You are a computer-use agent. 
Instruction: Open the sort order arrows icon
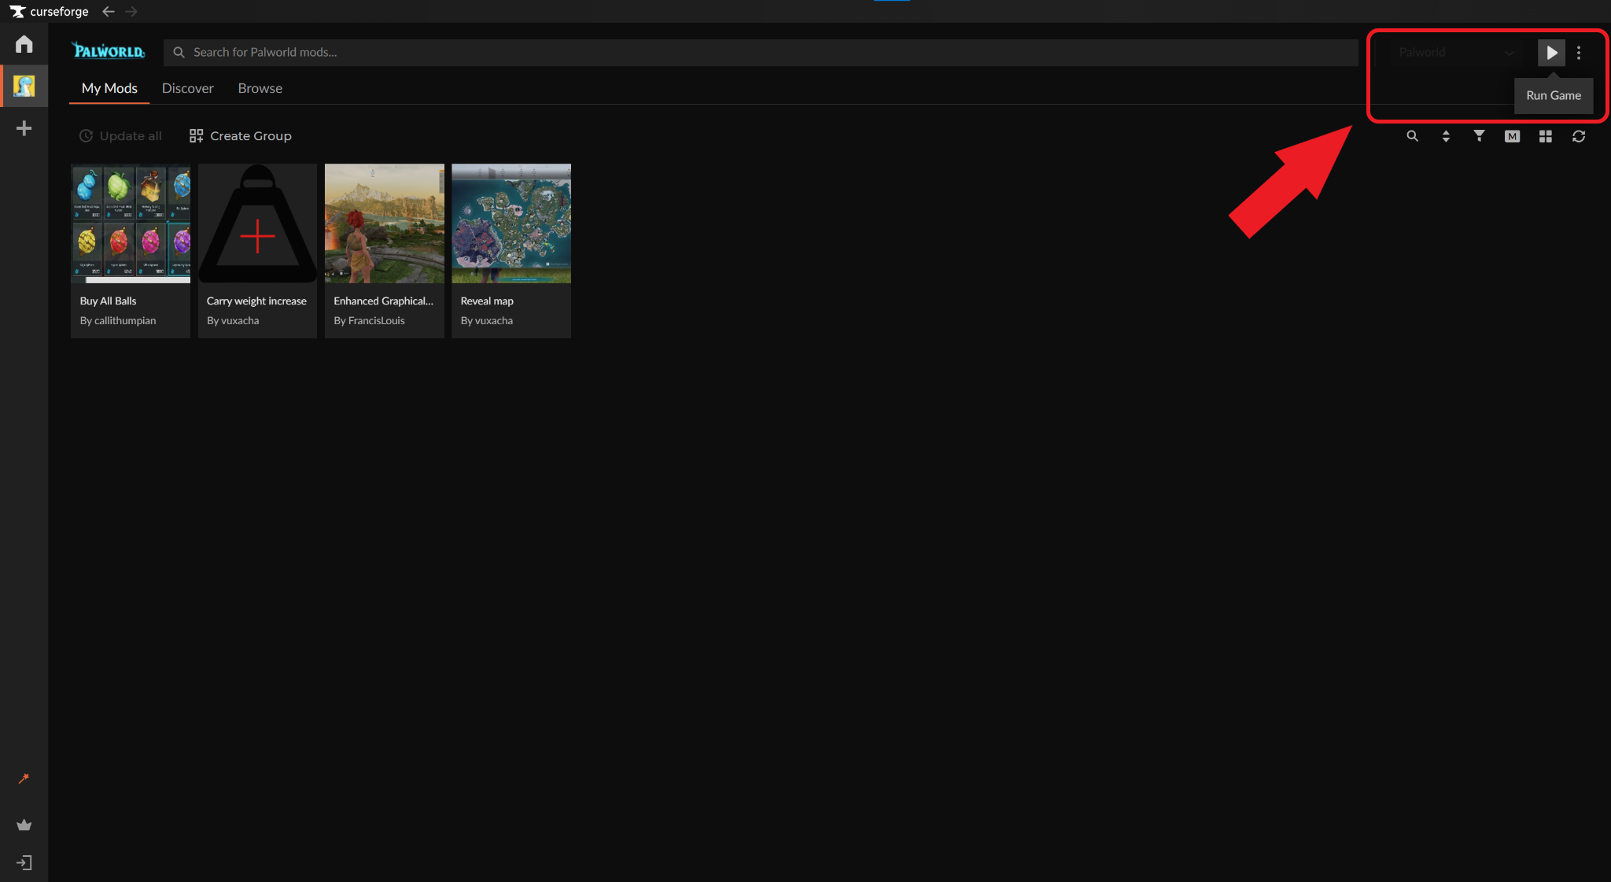point(1446,136)
